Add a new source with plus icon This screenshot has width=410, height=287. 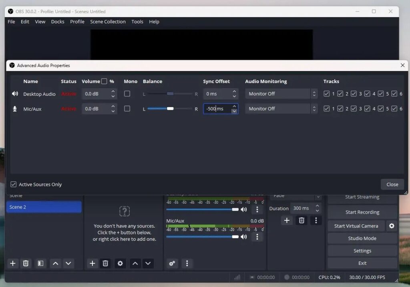click(x=92, y=263)
